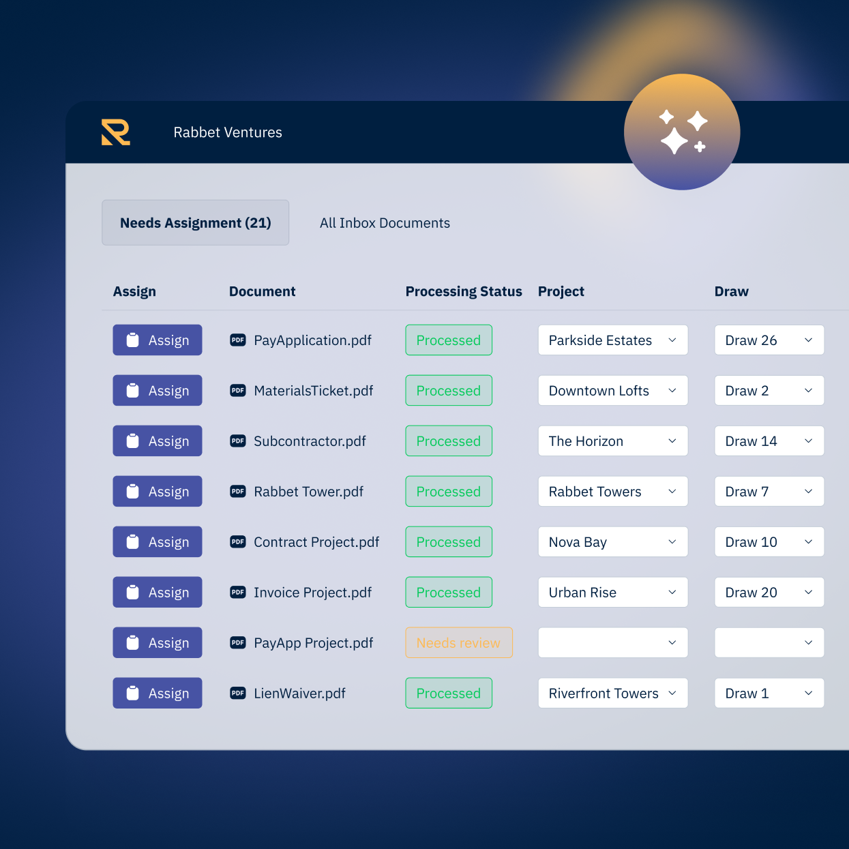Click the Rabbet Ventures company name
849x849 pixels.
[228, 132]
